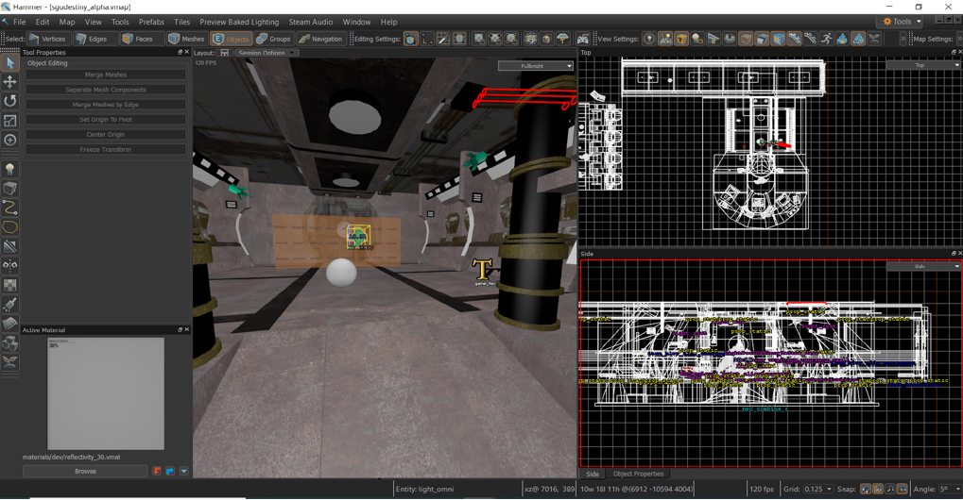Screen dimensions: 963x500
Task: Float the Tool Properties panel
Action: 180,52
